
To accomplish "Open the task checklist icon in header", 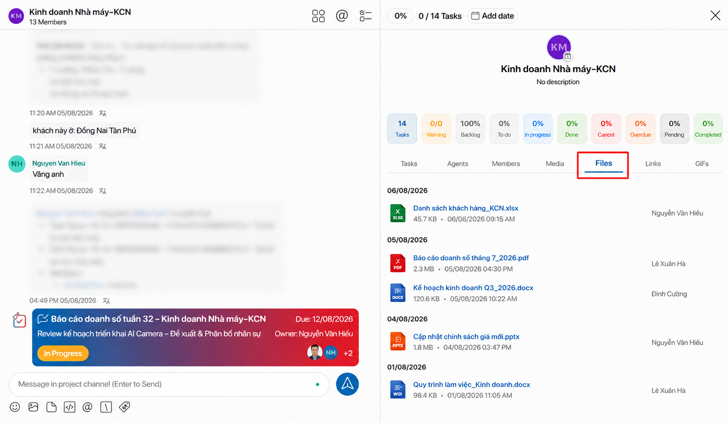I will click(x=365, y=16).
